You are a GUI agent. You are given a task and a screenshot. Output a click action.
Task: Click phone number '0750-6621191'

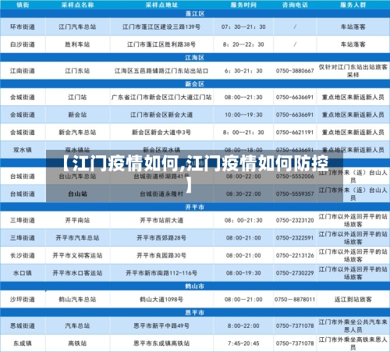point(295,132)
